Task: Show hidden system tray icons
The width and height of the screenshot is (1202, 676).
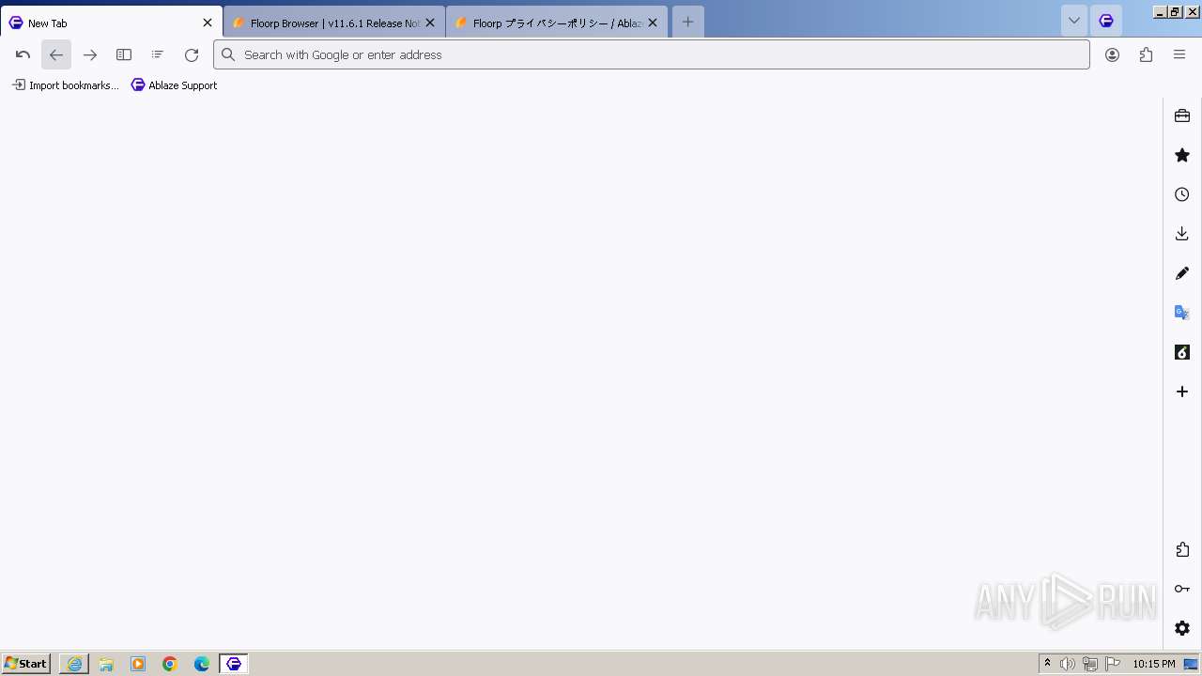Action: 1047,664
